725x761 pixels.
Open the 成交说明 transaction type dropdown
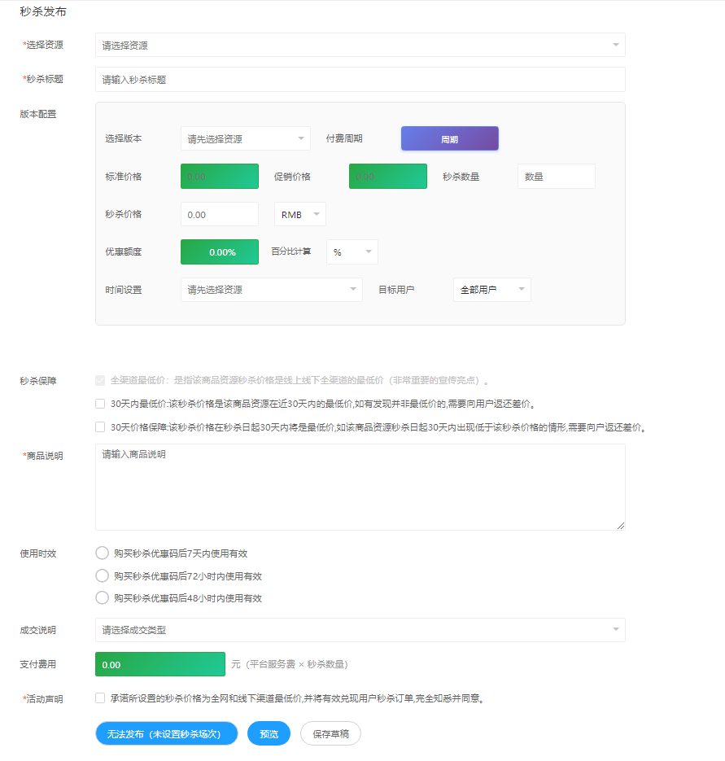[360, 630]
